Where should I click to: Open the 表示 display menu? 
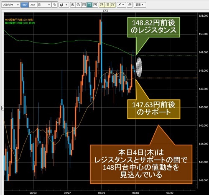(140, 5)
